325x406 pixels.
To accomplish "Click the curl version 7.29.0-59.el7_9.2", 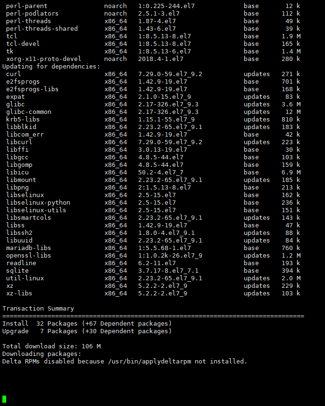I will [x=170, y=74].
